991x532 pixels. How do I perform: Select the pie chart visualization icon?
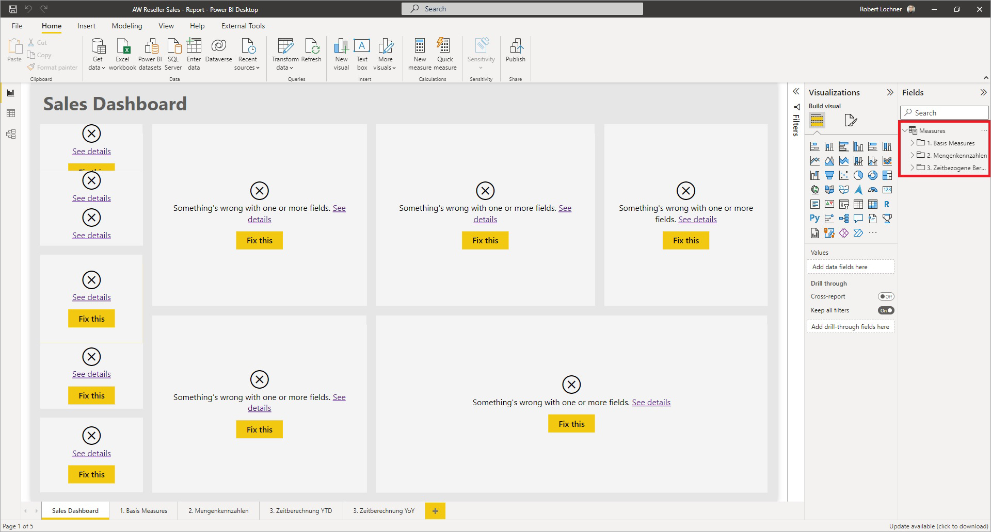pos(858,176)
